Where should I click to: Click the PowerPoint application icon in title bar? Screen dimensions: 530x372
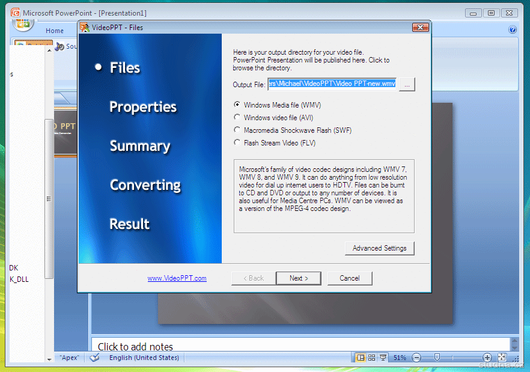coord(15,13)
